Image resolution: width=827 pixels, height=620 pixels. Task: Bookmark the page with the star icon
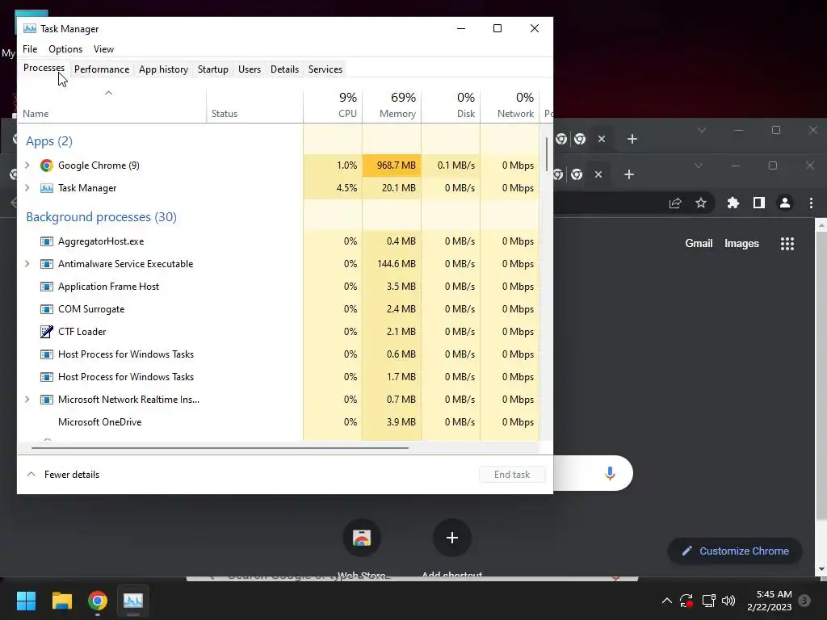(x=700, y=203)
